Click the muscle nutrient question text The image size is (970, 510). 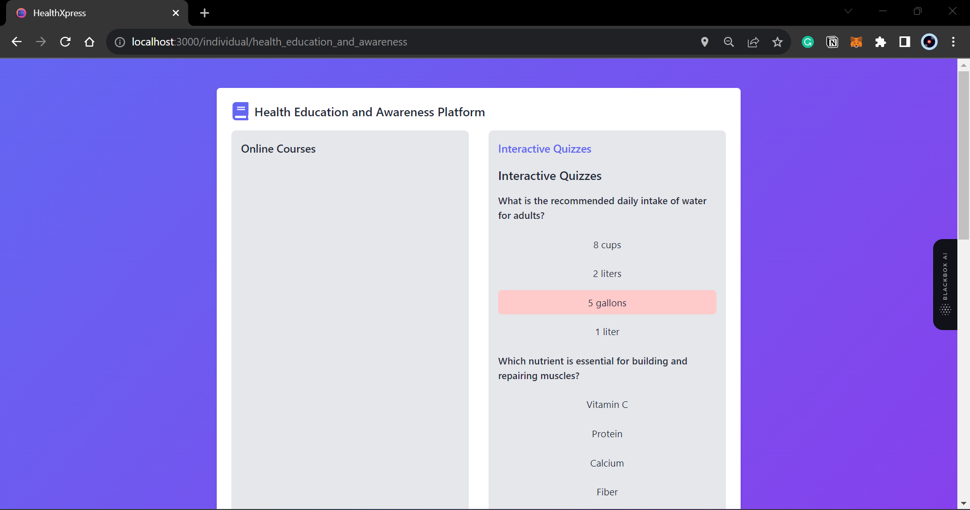593,368
